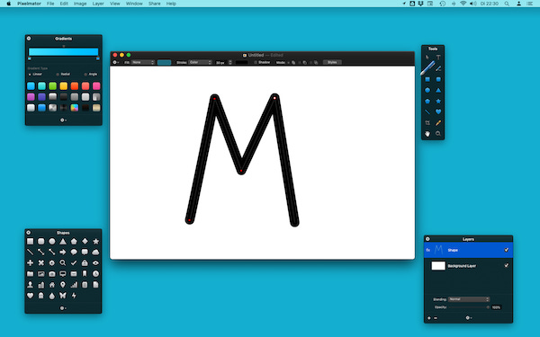540x337 pixels.
Task: Open the Layer menu
Action: click(x=98, y=4)
